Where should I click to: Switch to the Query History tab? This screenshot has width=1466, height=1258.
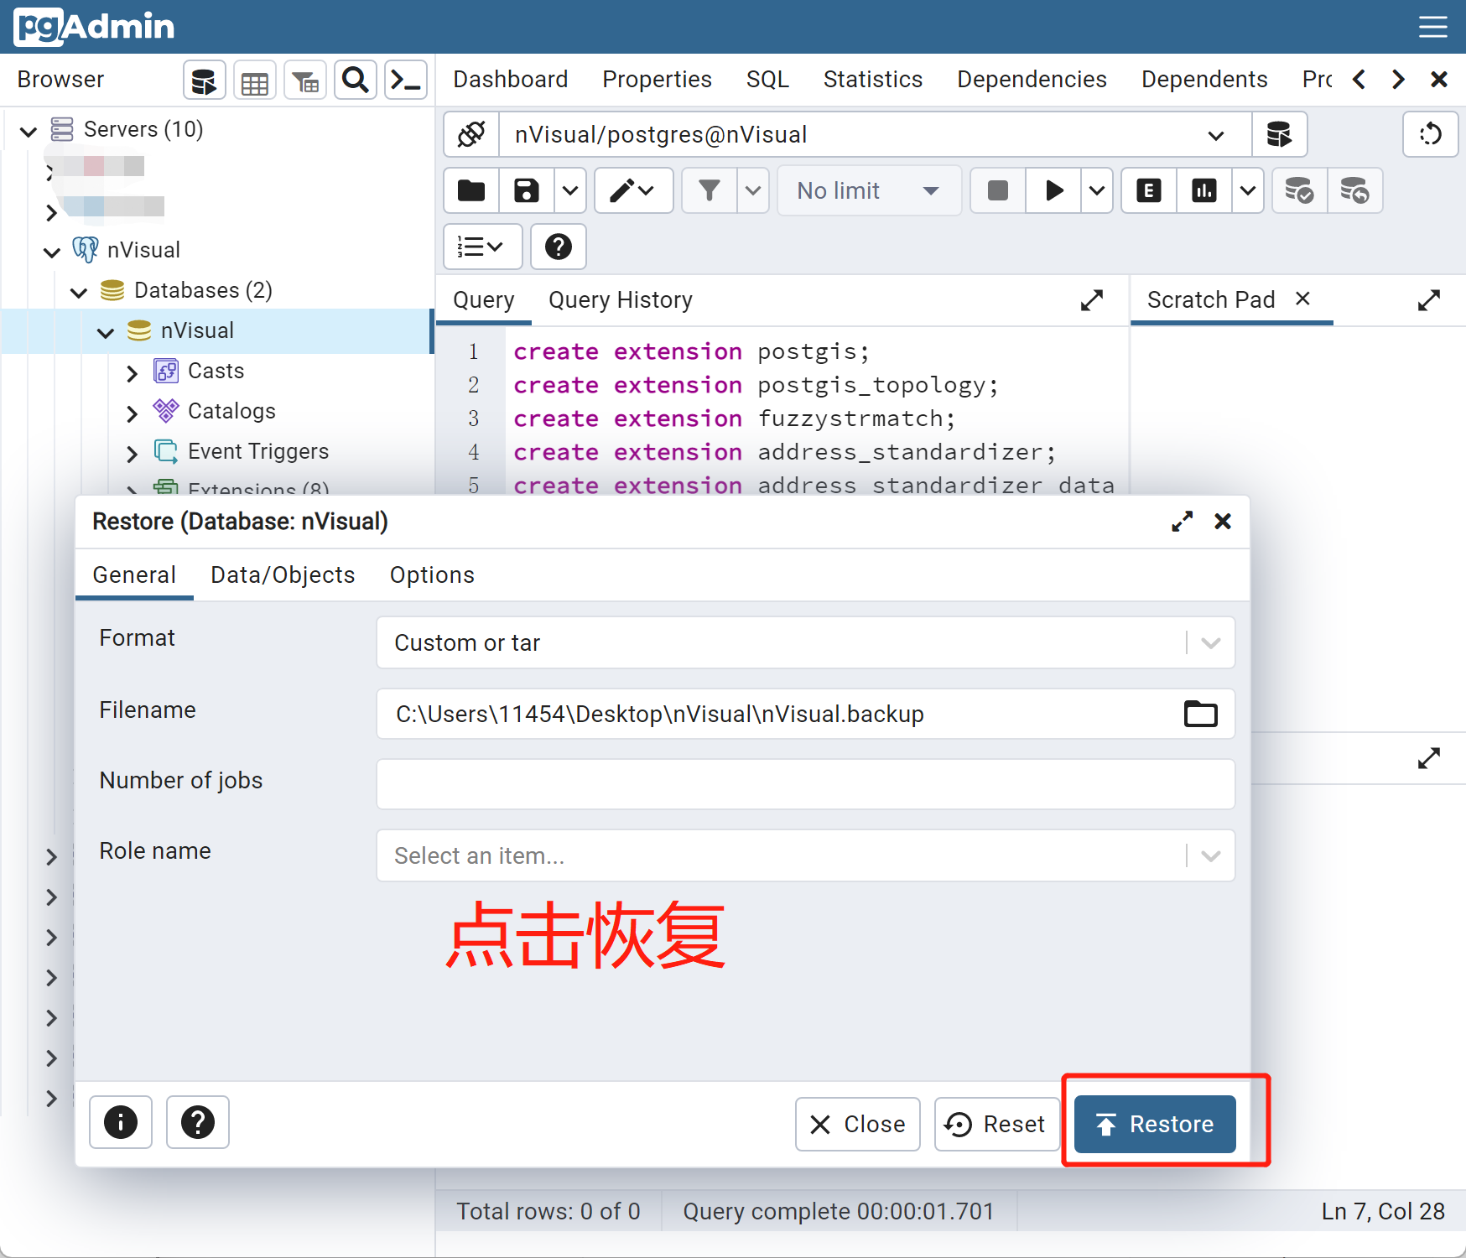(620, 300)
